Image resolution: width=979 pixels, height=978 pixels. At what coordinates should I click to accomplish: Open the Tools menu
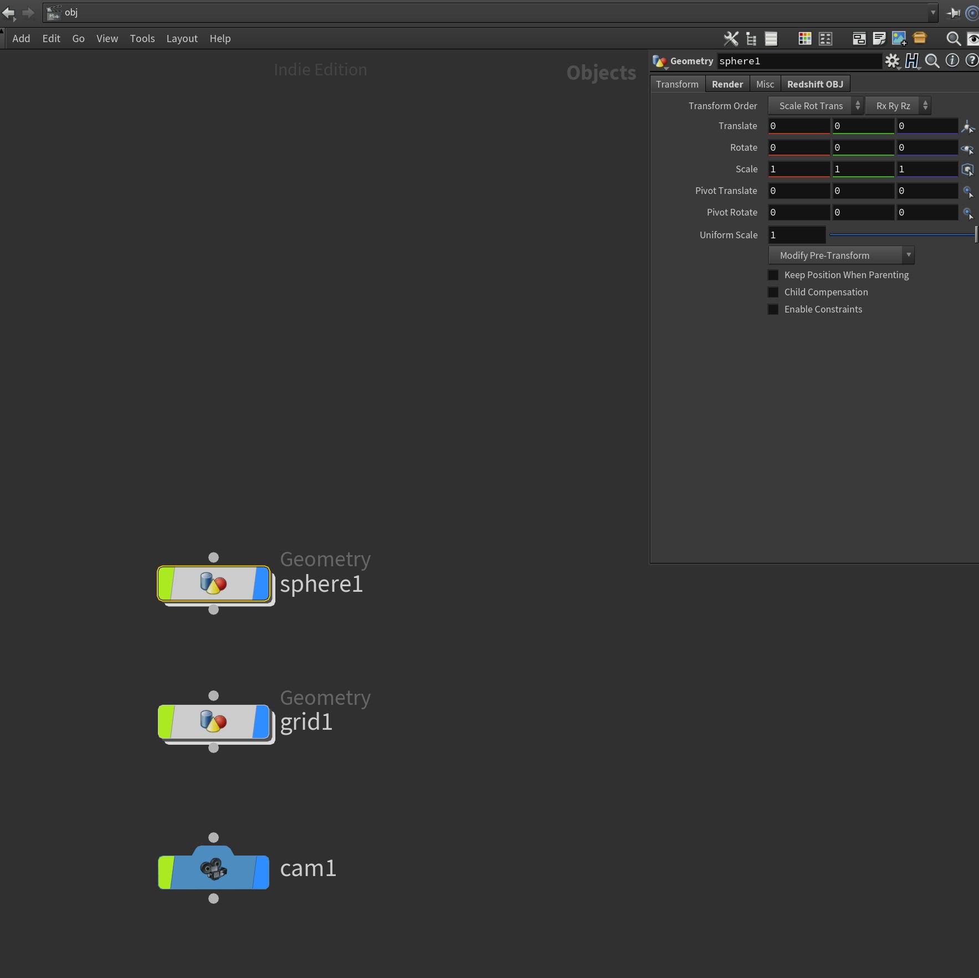(x=142, y=38)
